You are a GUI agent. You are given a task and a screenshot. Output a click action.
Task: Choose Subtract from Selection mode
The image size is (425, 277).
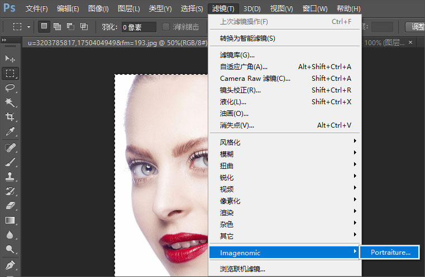point(70,27)
